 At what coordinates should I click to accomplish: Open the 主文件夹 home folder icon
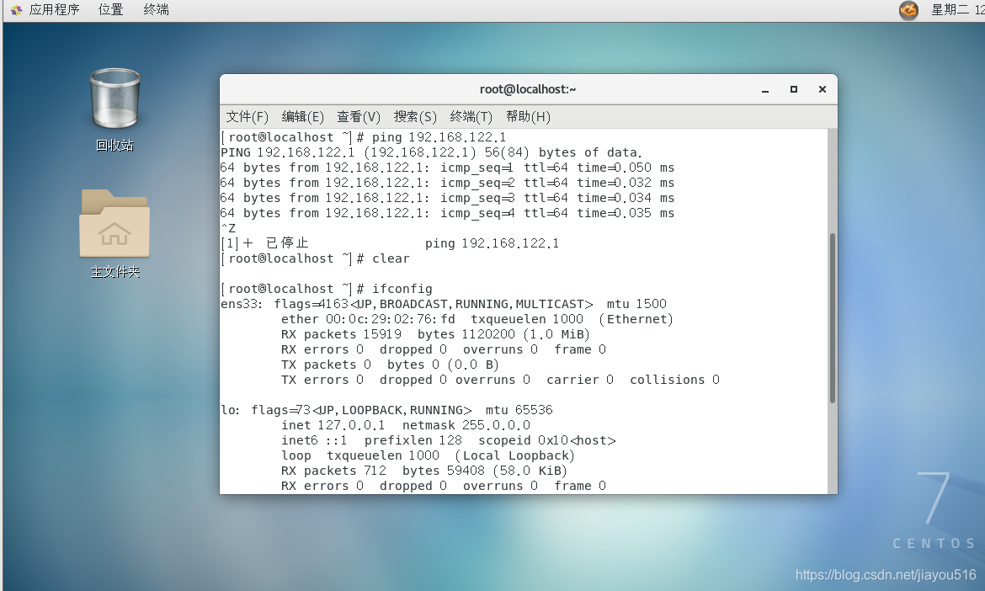pos(114,224)
